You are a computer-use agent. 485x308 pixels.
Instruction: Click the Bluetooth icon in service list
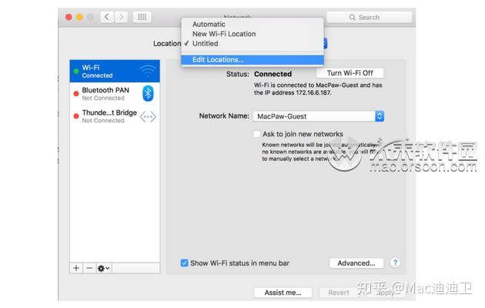[148, 93]
